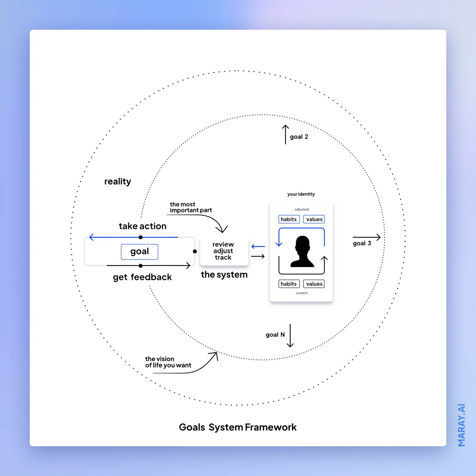Click the 'values' box above current
Viewport: 476px width, 476px height.
pos(314,284)
